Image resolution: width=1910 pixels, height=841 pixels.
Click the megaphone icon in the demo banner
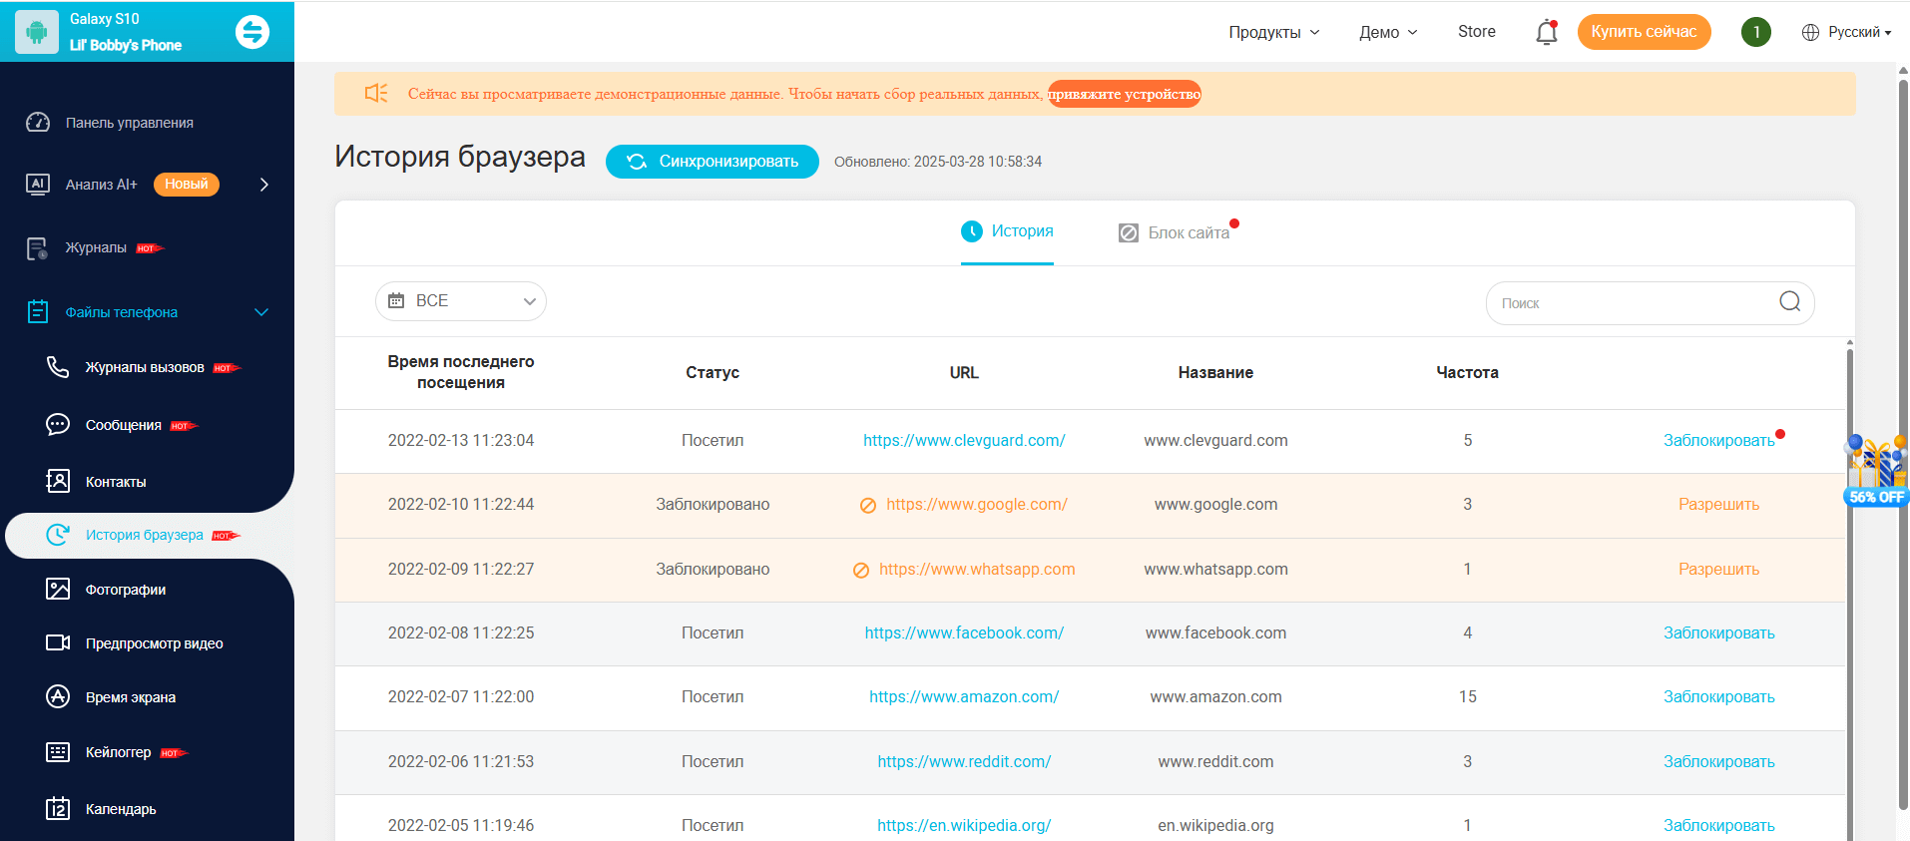376,93
